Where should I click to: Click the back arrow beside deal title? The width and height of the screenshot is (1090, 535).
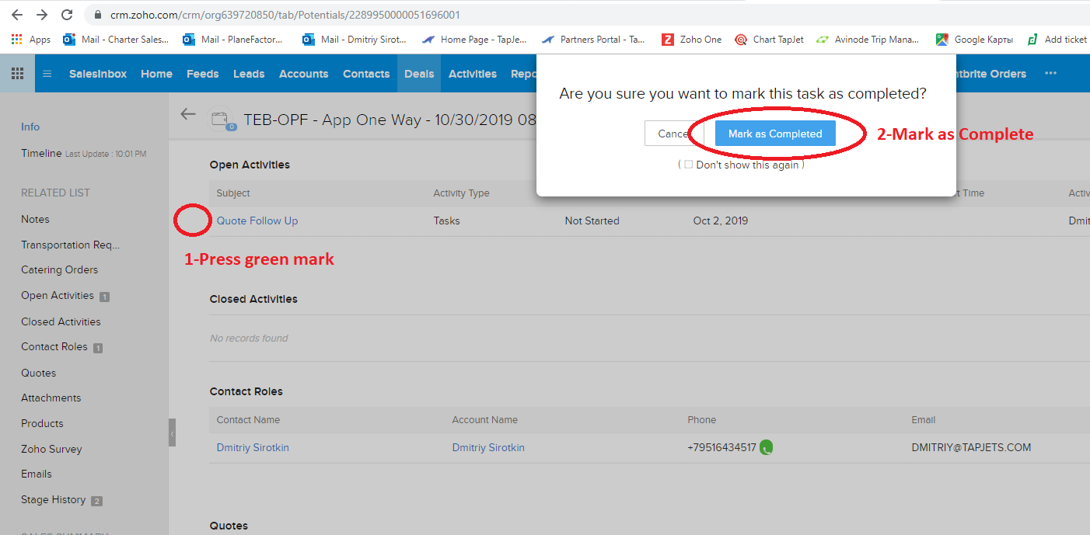(x=187, y=114)
